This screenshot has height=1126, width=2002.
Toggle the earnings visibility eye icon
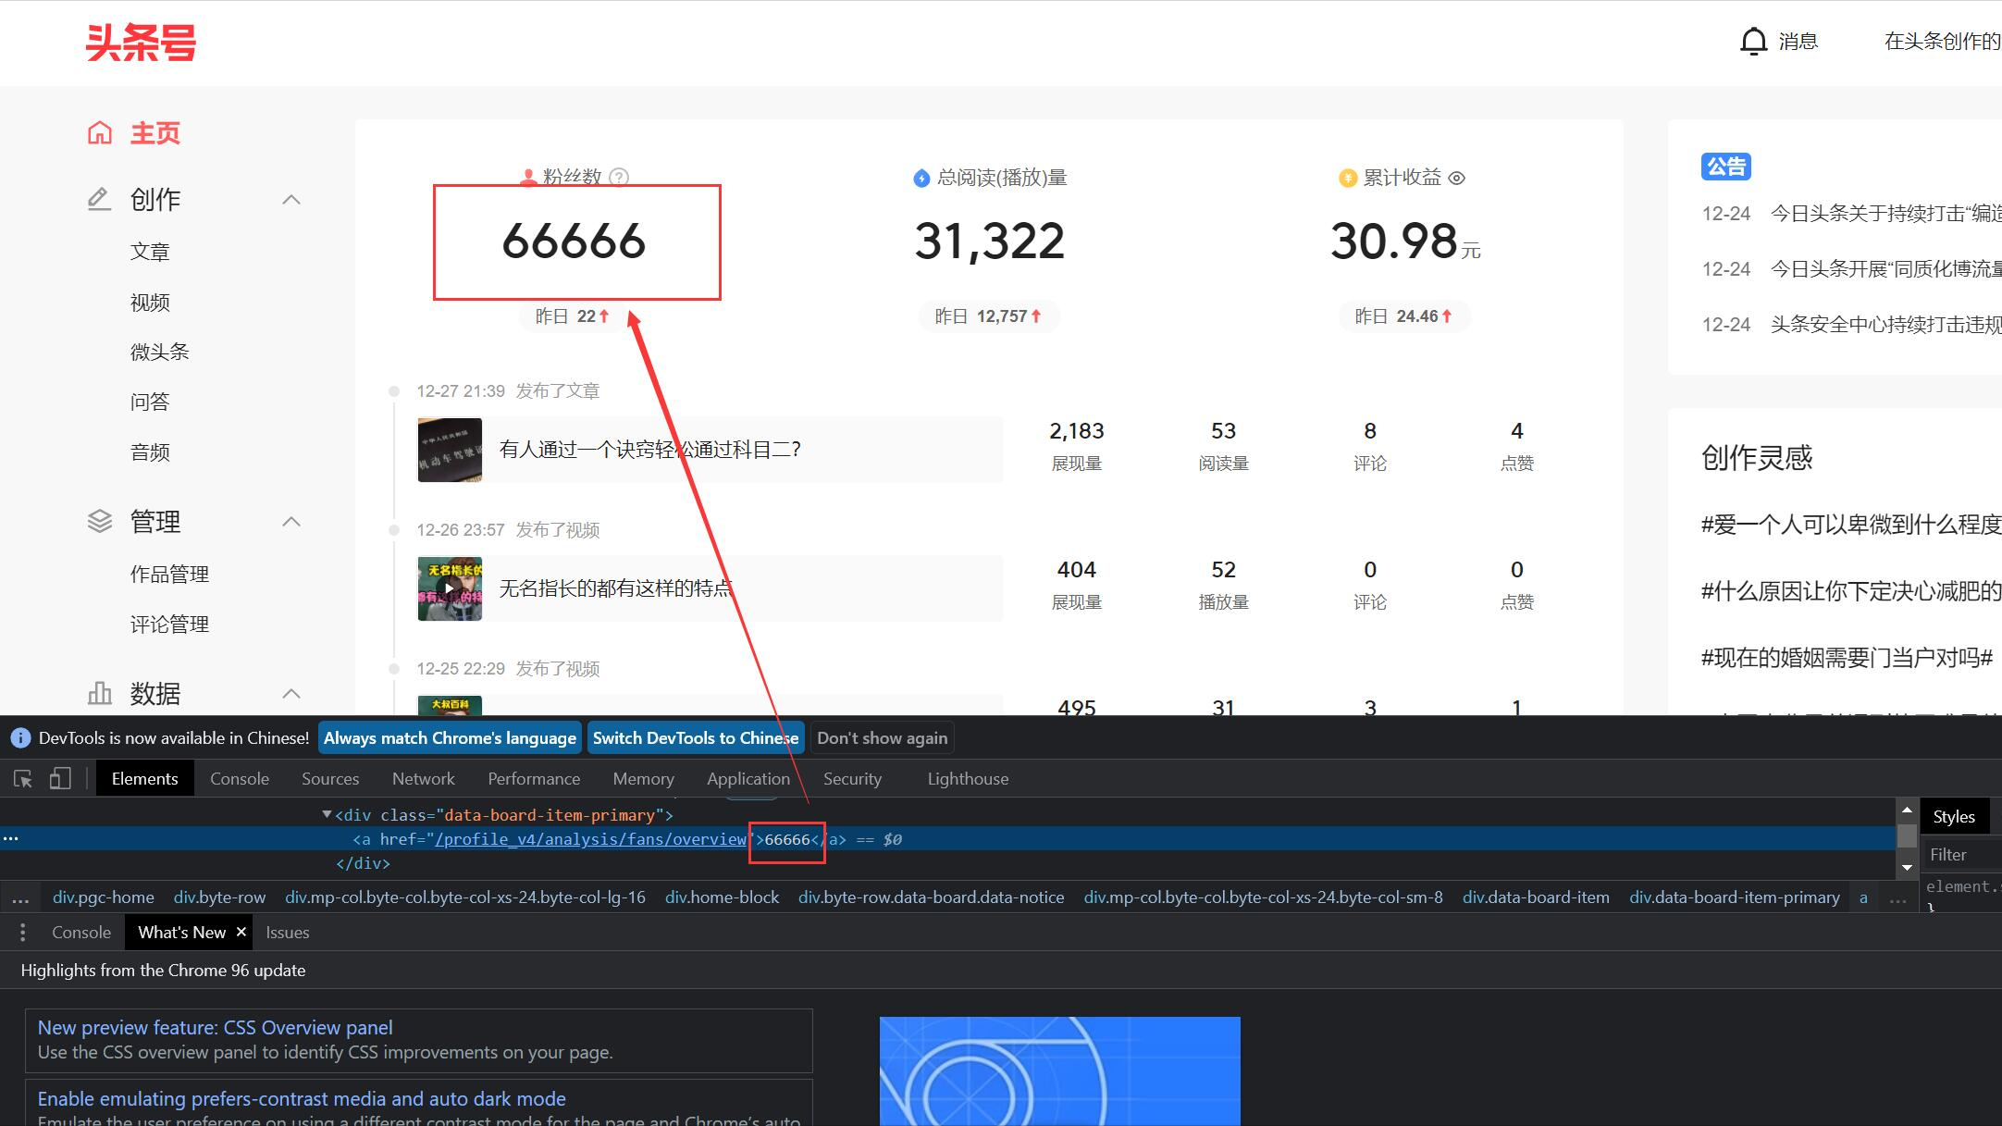1456,178
